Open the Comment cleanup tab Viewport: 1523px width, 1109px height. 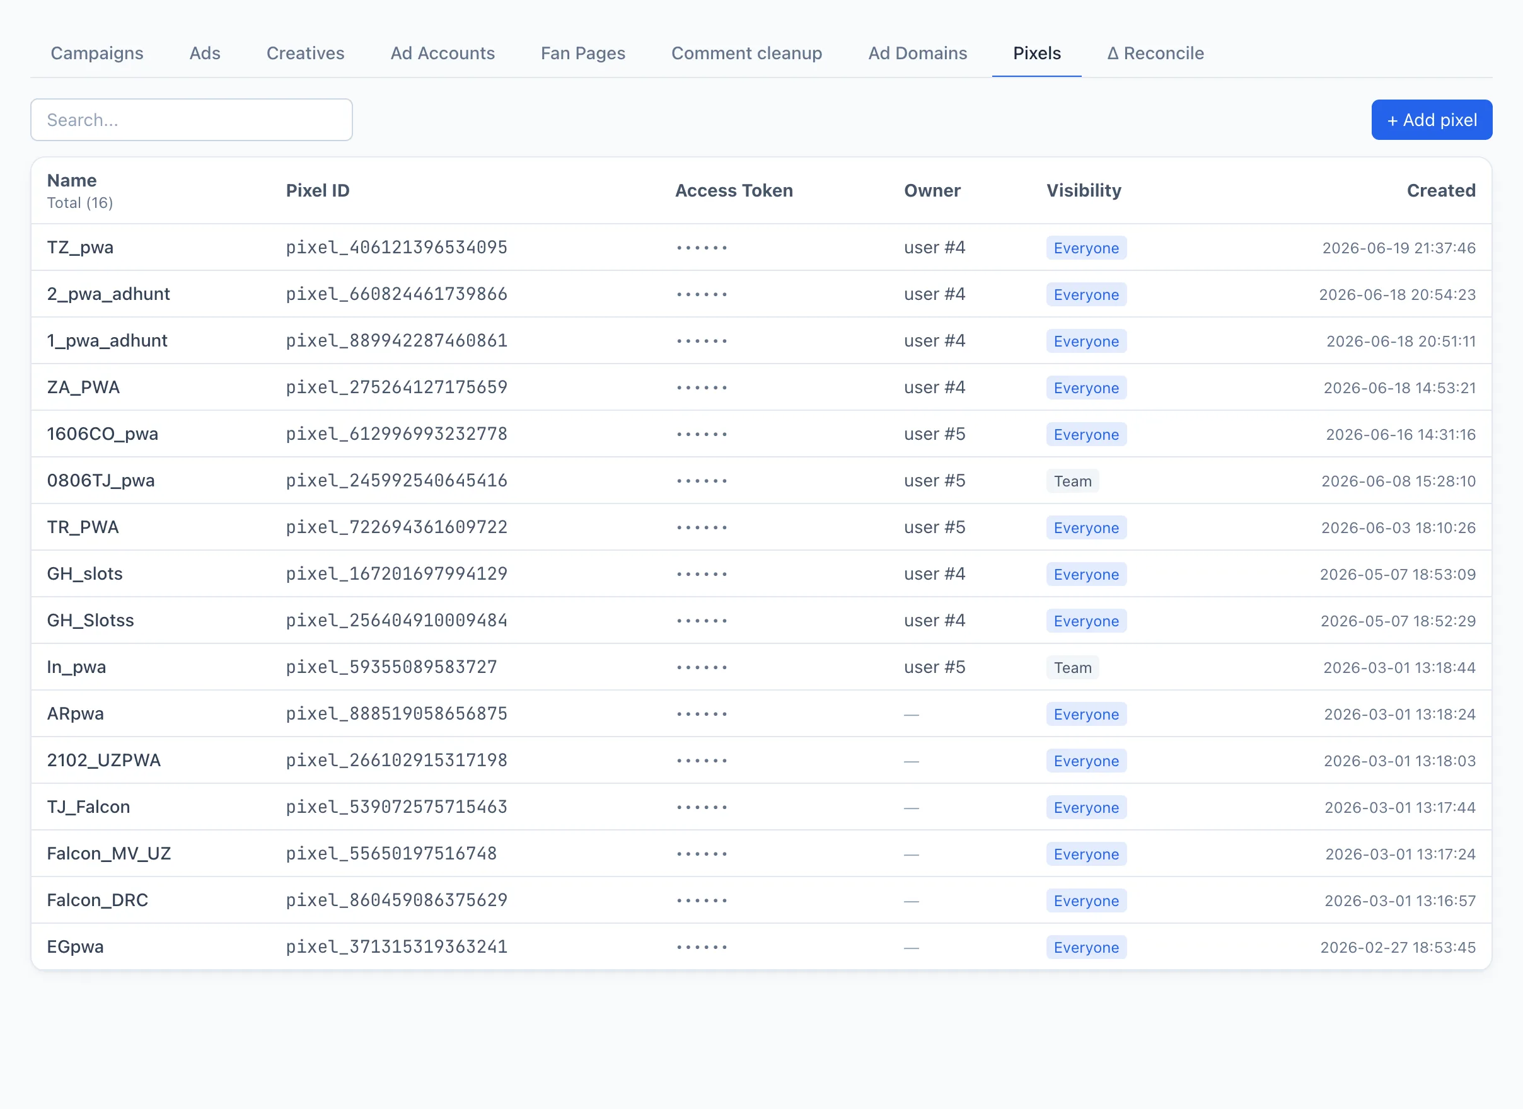tap(747, 53)
